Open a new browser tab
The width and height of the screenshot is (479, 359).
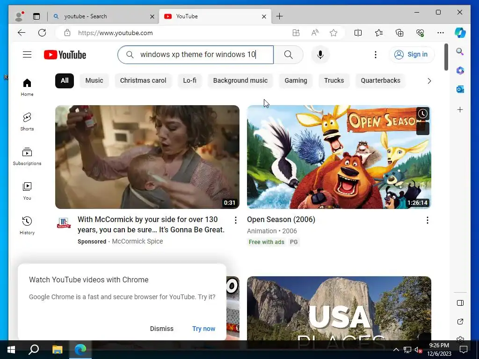pos(280,16)
